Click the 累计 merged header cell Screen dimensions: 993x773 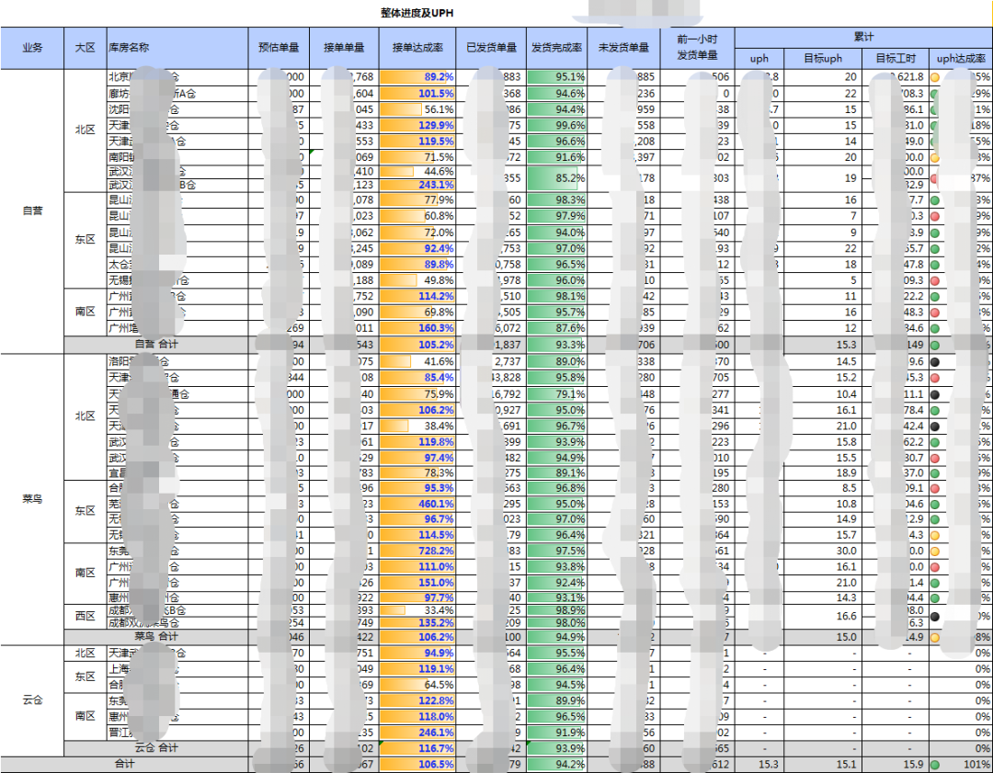click(x=863, y=37)
